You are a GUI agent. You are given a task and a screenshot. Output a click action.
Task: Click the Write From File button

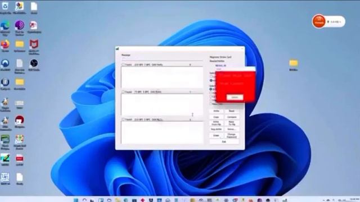tap(216, 123)
